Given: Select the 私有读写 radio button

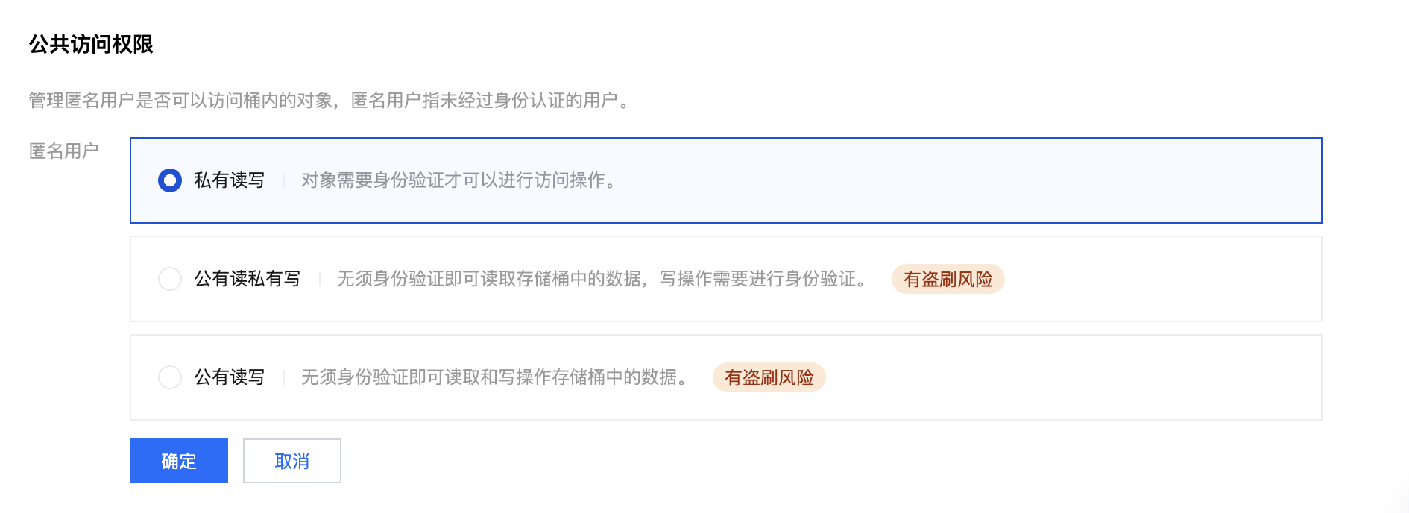Looking at the screenshot, I should click(x=170, y=180).
